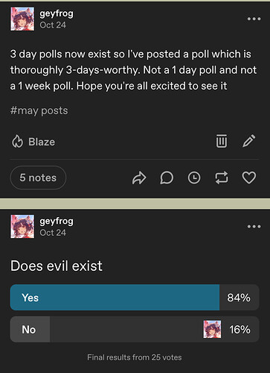The image size is (270, 373).
Task: Click the Blaze flame icon
Action: (x=17, y=142)
